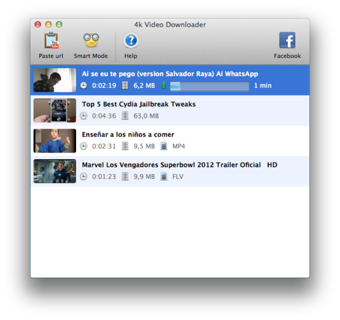Click title 'Enseñar a los niños a comer'
This screenshot has height=320, width=340.
click(x=128, y=135)
